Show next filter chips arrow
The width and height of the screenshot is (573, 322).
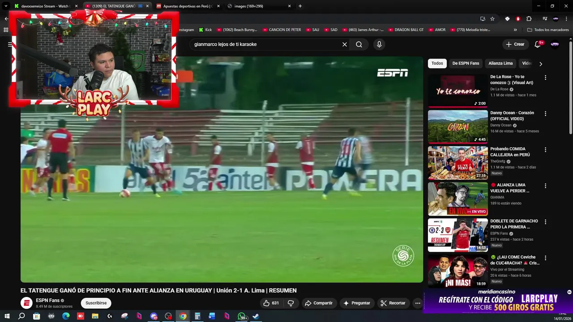540,64
